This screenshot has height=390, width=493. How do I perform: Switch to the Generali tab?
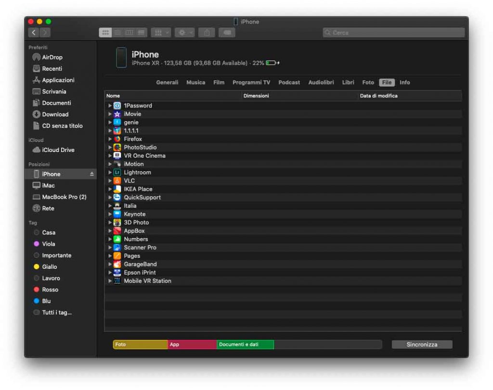[x=167, y=83]
